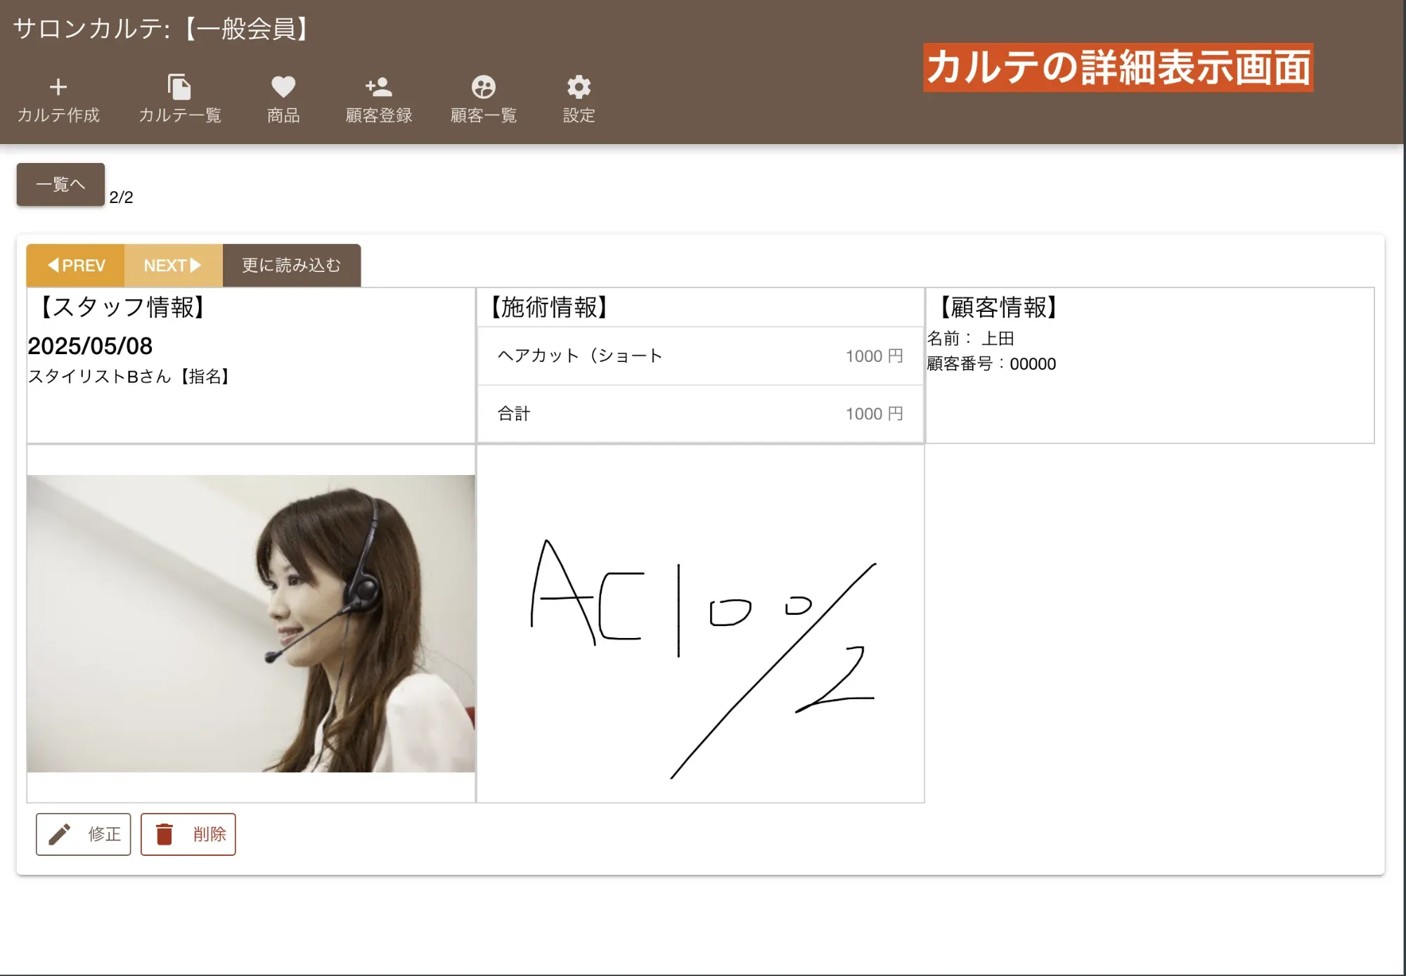Open 顧客一覧 using the people icon
1406x976 pixels.
[483, 87]
